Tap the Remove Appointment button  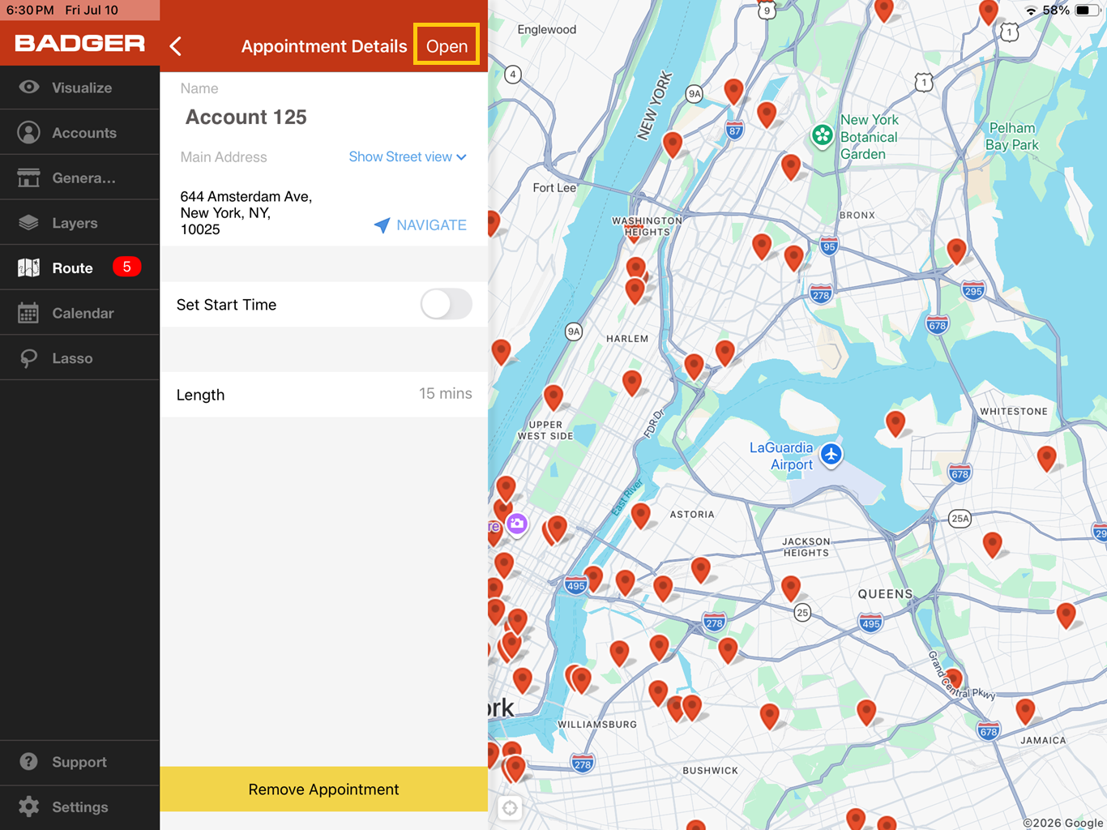tap(324, 789)
